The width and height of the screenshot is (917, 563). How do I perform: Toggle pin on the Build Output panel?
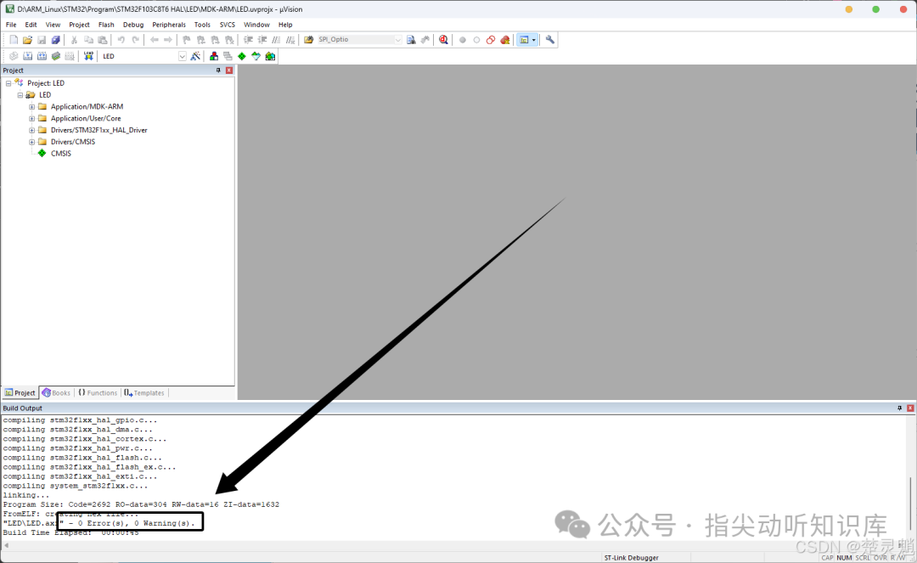click(899, 408)
